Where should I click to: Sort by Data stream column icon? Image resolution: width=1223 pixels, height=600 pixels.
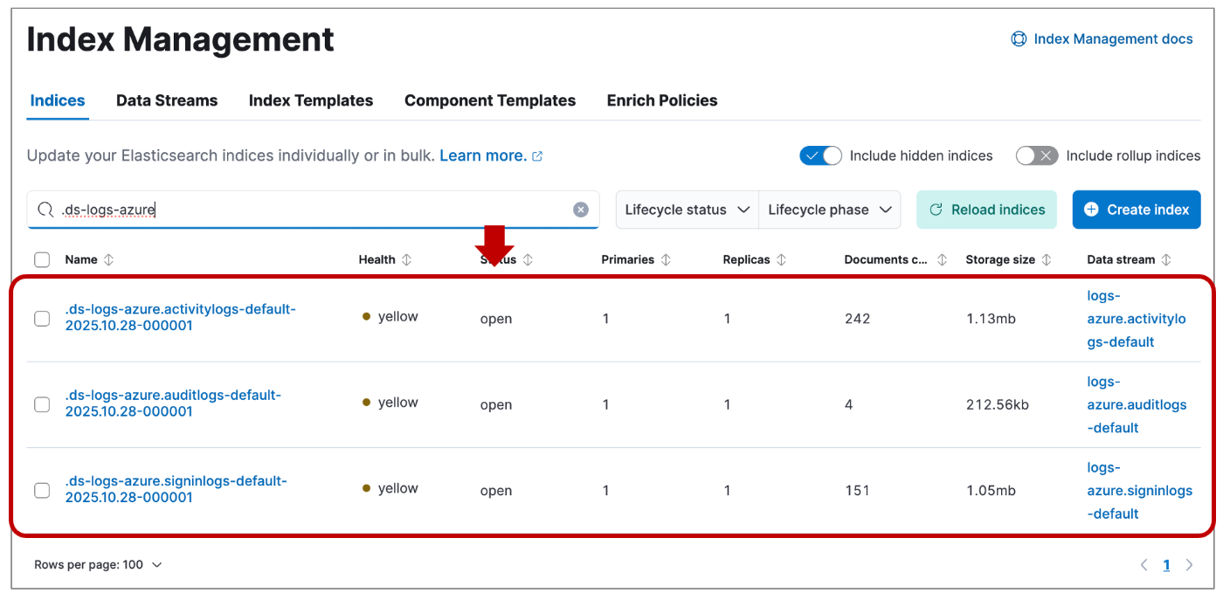[x=1166, y=259]
